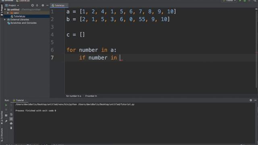258x145 pixels.
Task: Open the Tutorial run configuration dropdown
Action: point(229,1)
